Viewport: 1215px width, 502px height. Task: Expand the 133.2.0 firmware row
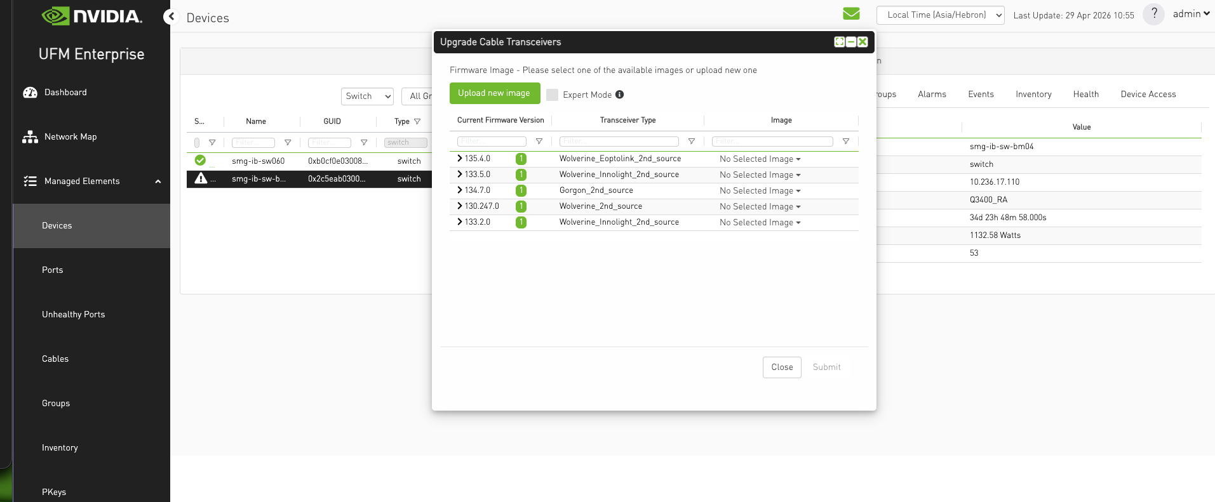(460, 222)
